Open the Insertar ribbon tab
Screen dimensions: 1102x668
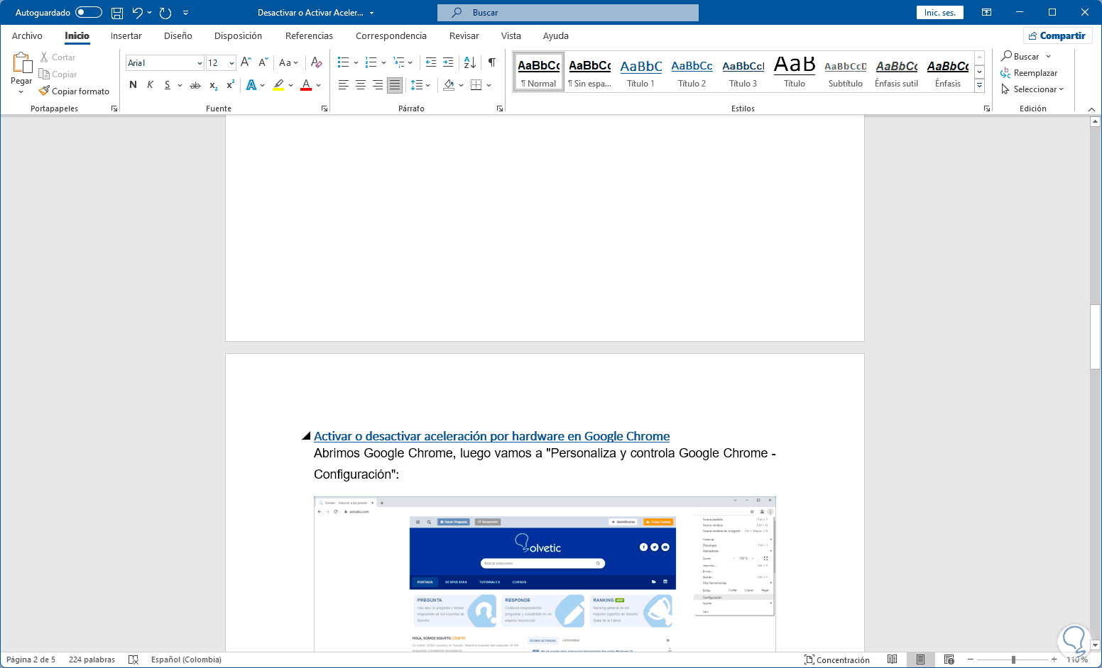(x=126, y=36)
